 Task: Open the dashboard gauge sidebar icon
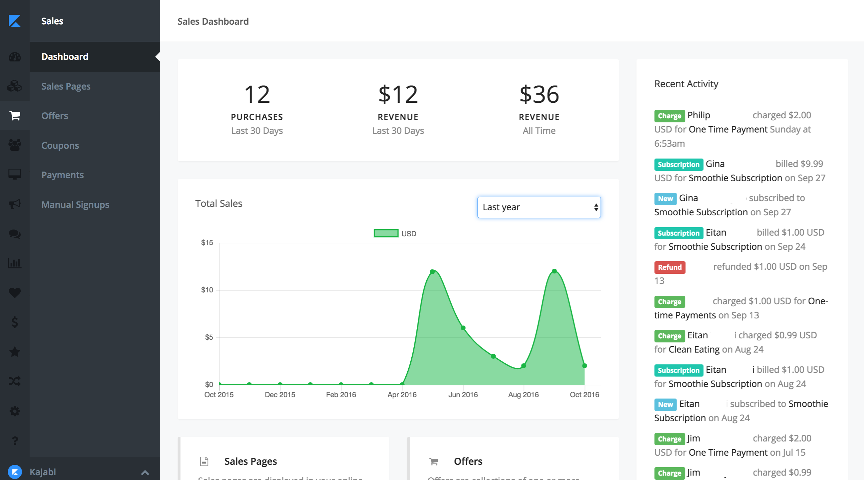(15, 57)
